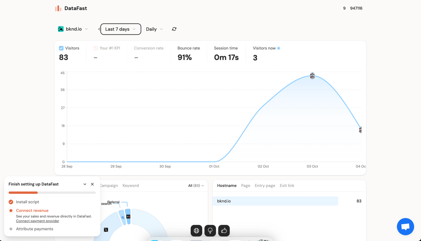Click the search magnifier donut segment
The image size is (421, 241).
click(123, 217)
